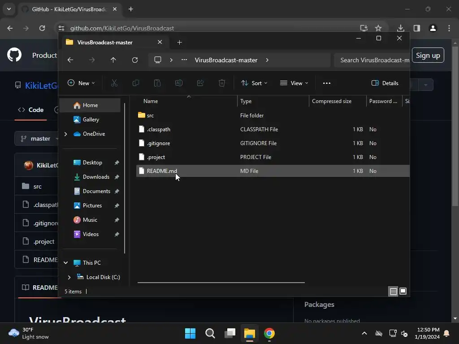Image resolution: width=459 pixels, height=344 pixels.
Task: Open master branch dropdown on GitHub
Action: [x=37, y=138]
